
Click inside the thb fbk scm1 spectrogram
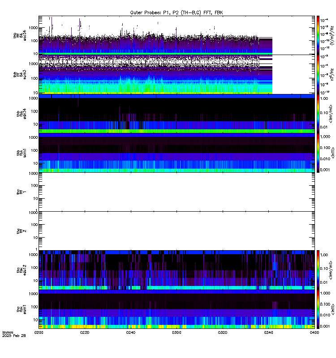tap(177, 153)
